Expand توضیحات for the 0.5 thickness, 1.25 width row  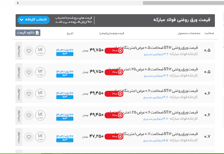click(x=19, y=72)
